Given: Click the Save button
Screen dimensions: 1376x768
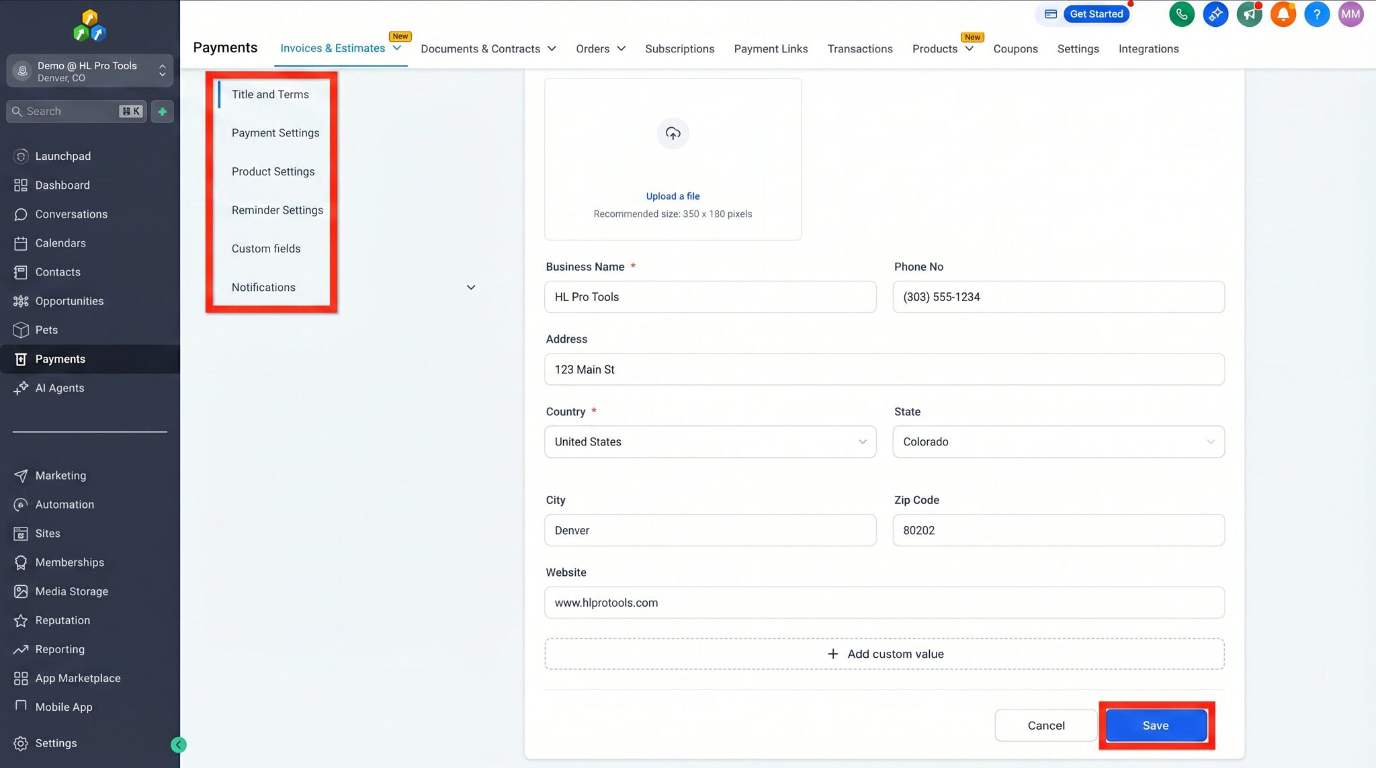Looking at the screenshot, I should 1156,726.
